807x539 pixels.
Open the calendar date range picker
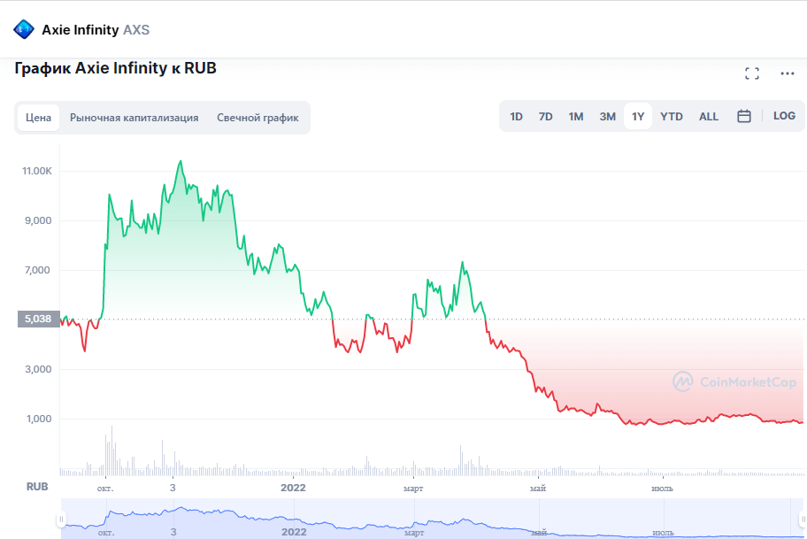pos(743,116)
